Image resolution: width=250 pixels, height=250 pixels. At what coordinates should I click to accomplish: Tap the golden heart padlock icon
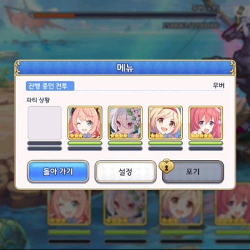167,166
